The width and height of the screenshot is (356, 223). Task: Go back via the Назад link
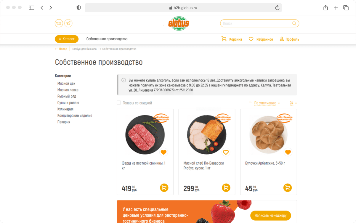pos(61,49)
